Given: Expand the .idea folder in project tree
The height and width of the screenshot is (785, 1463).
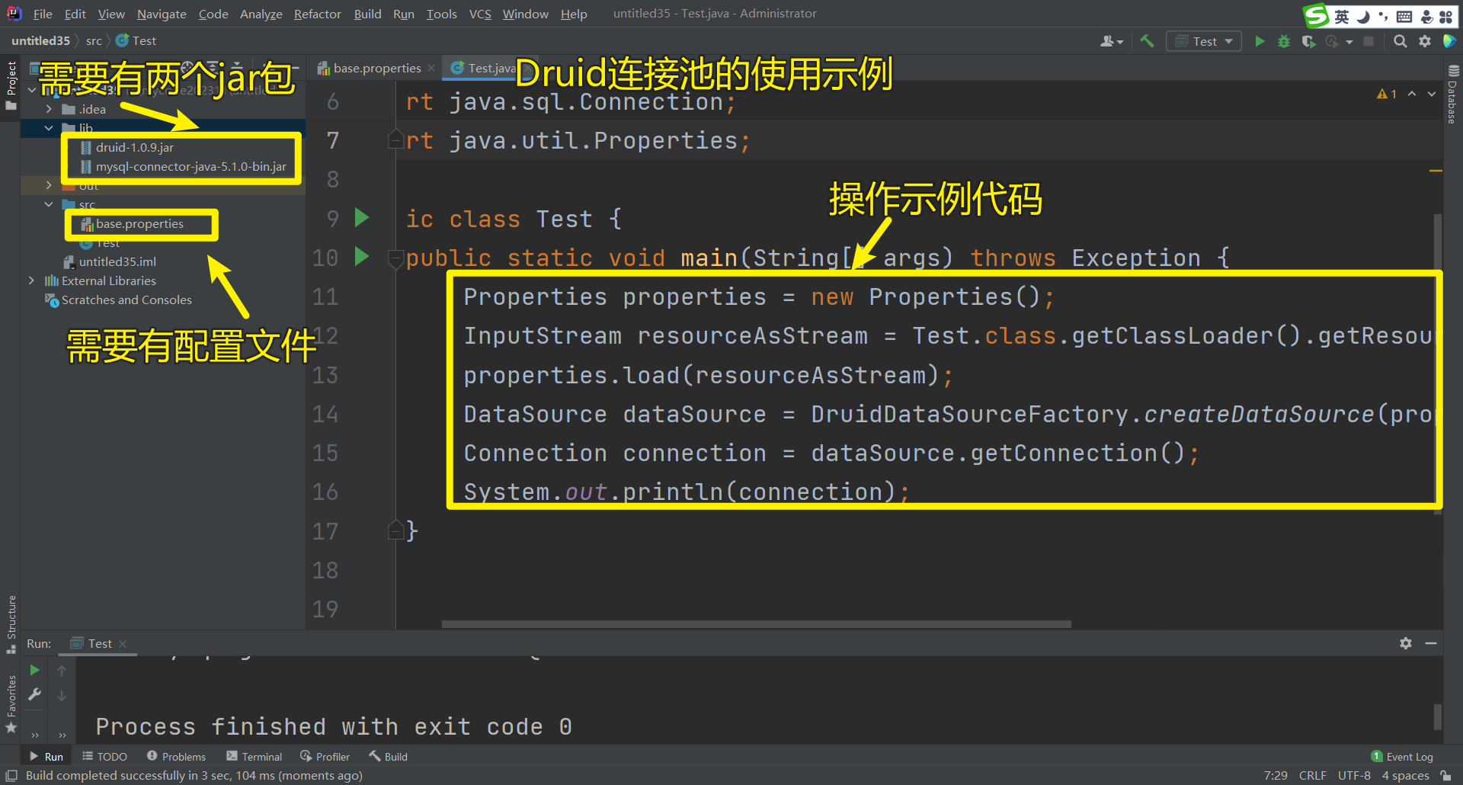Looking at the screenshot, I should (x=49, y=109).
